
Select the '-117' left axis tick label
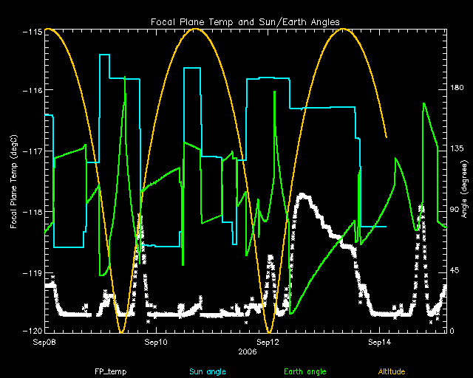pyautogui.click(x=31, y=151)
